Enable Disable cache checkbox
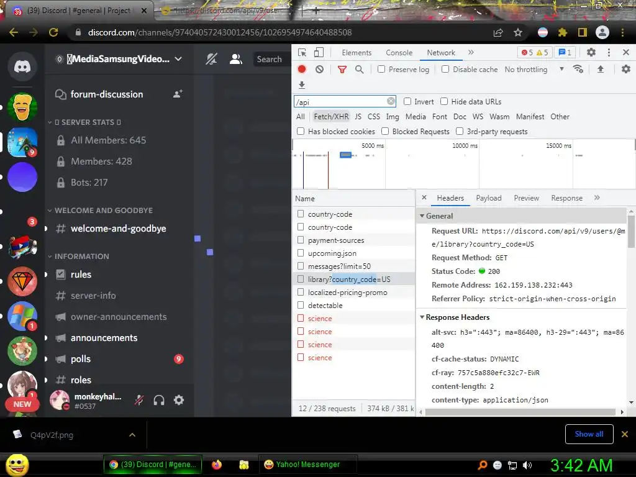 coord(445,70)
